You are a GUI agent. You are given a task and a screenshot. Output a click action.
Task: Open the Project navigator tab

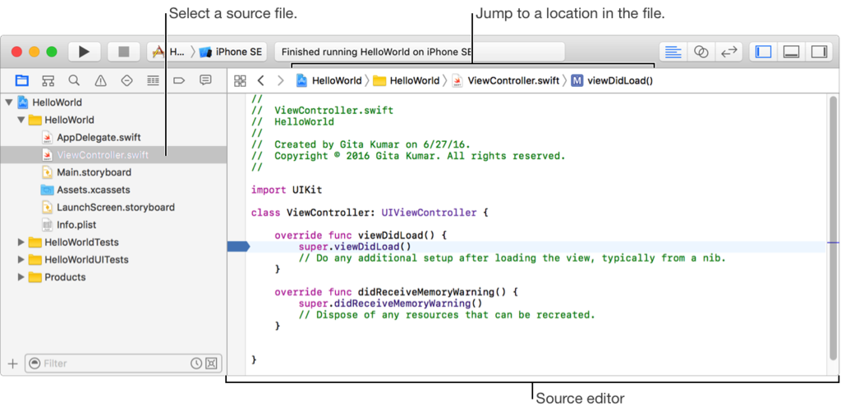pyautogui.click(x=21, y=80)
